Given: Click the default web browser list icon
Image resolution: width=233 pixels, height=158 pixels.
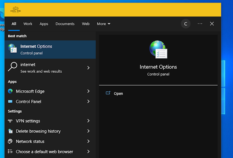Looking at the screenshot, I should [10, 151].
